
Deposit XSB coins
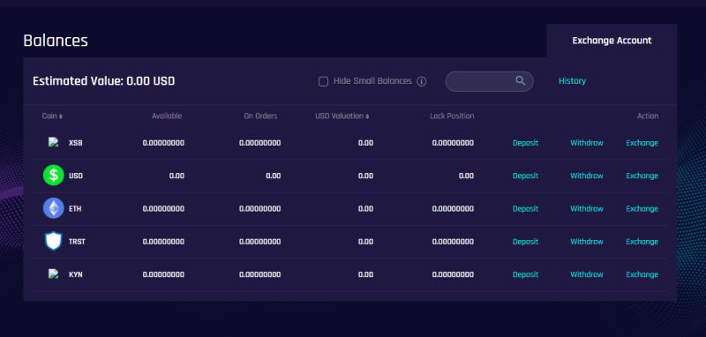pyautogui.click(x=525, y=143)
